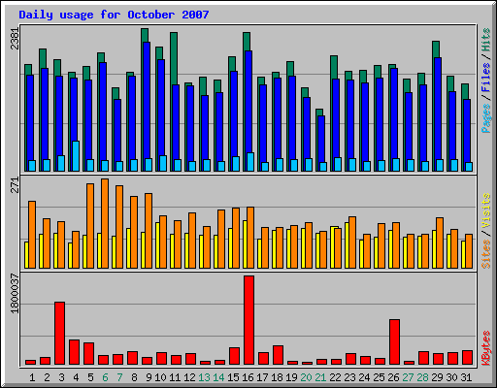Click weekend day 7 label
The width and height of the screenshot is (497, 388).
119,377
